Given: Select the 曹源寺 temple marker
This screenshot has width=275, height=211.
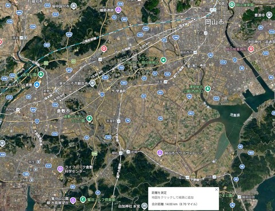Looking at the screenshot, I should point(269,15).
